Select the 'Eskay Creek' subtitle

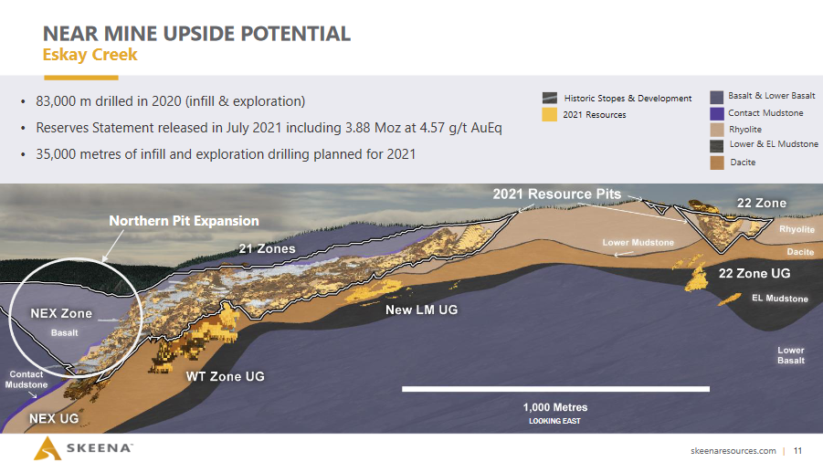click(x=90, y=55)
